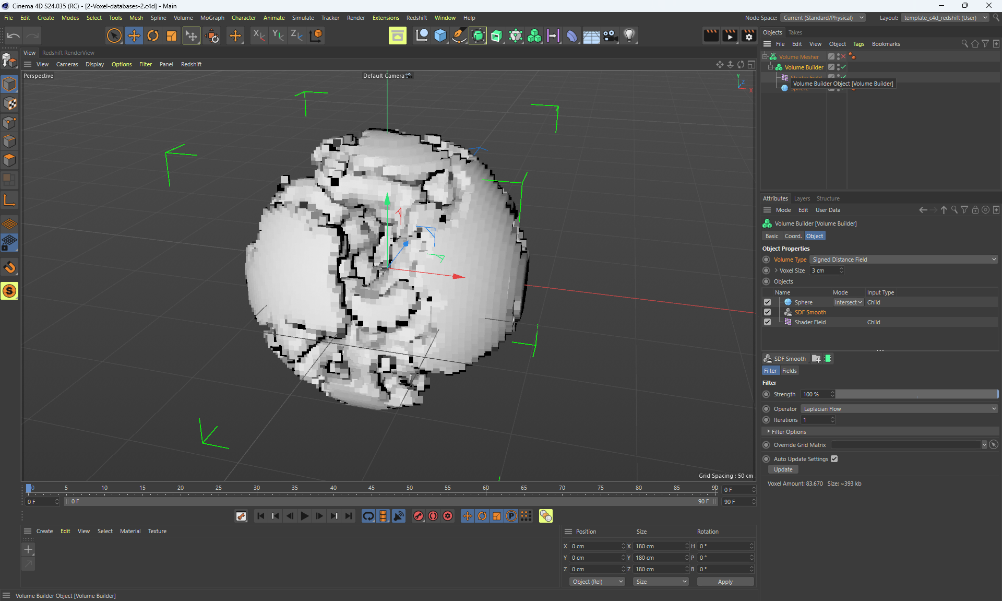
Task: Open the Operator Laplacian Flow dropdown
Action: pos(899,409)
